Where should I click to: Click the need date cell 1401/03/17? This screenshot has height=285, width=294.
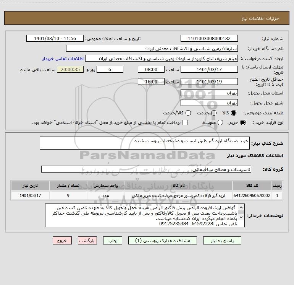click(30, 195)
